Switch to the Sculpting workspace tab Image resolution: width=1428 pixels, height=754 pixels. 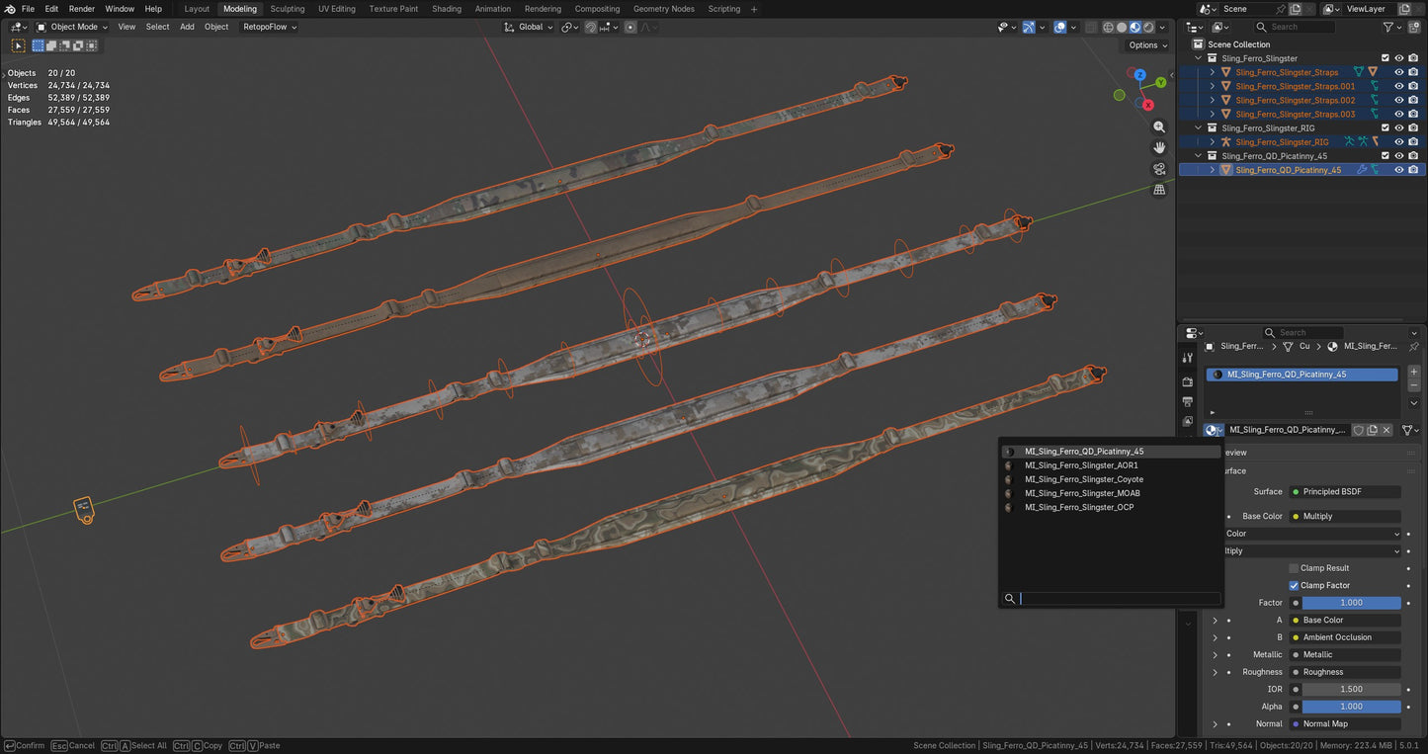[x=288, y=9]
